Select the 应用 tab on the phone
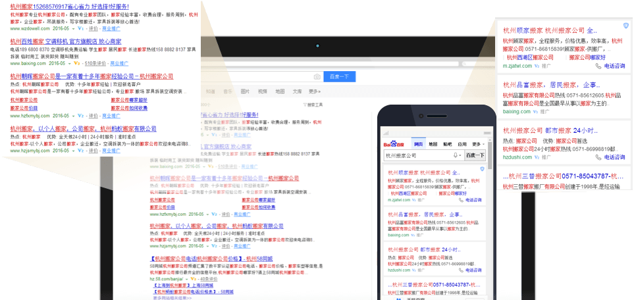Viewport: 634px width, 300px height. [462, 144]
